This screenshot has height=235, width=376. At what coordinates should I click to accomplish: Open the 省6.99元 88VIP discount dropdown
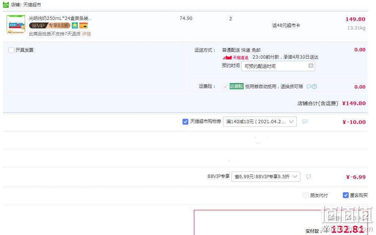[x=266, y=177]
